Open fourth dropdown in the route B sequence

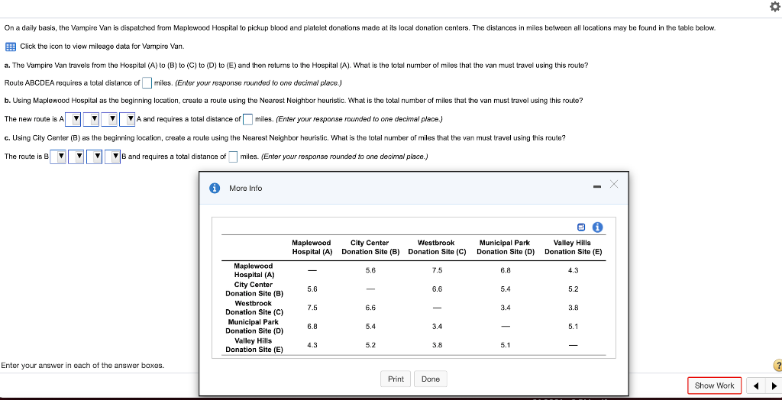pos(113,156)
